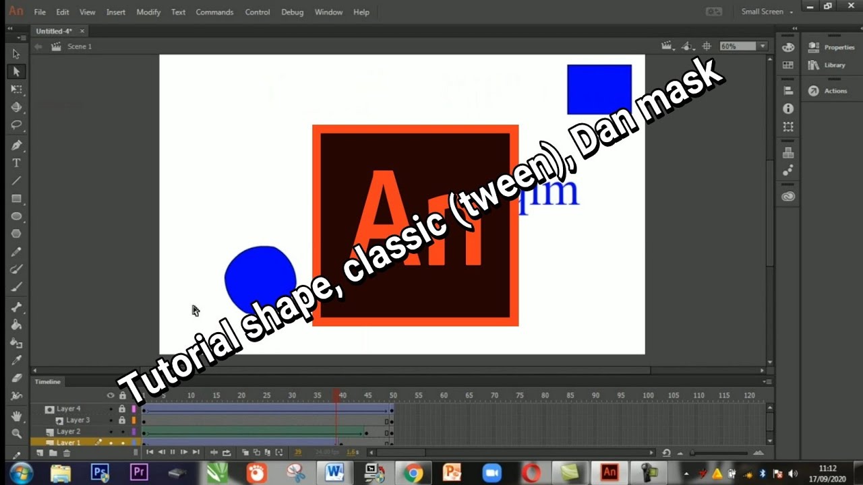The image size is (863, 485).
Task: Toggle visibility dot of Layer 4
Action: coord(111,409)
